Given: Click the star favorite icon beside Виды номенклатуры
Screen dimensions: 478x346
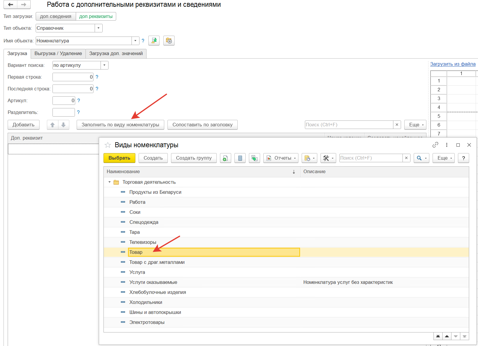Looking at the screenshot, I should click(x=108, y=145).
